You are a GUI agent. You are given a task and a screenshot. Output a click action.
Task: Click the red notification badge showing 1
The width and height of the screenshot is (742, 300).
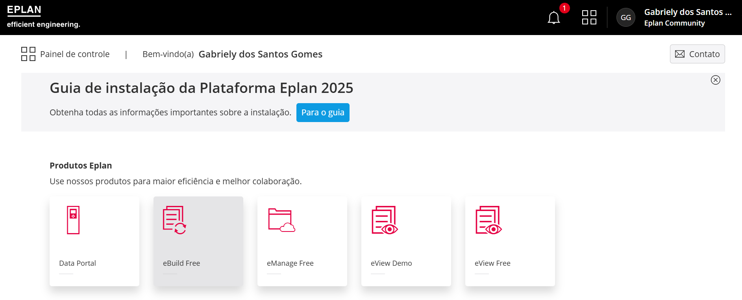[564, 8]
